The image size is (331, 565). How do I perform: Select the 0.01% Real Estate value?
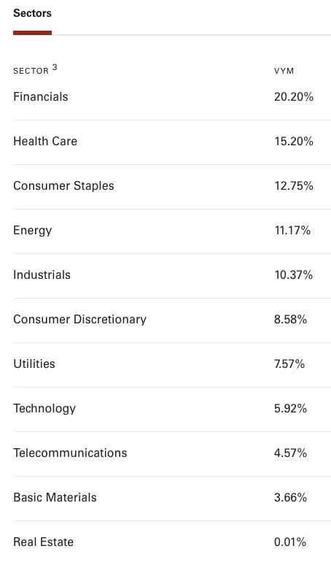(290, 542)
